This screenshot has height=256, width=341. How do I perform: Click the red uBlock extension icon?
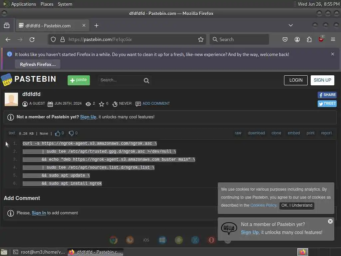(321, 39)
